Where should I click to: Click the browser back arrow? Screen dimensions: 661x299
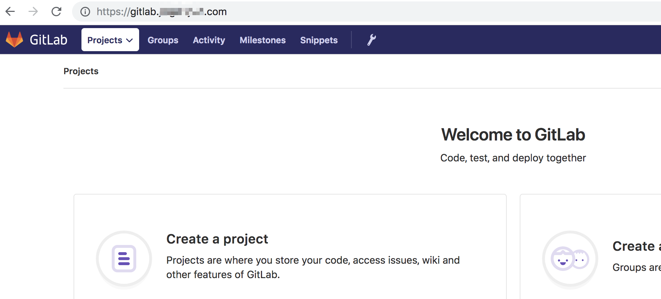(x=10, y=12)
